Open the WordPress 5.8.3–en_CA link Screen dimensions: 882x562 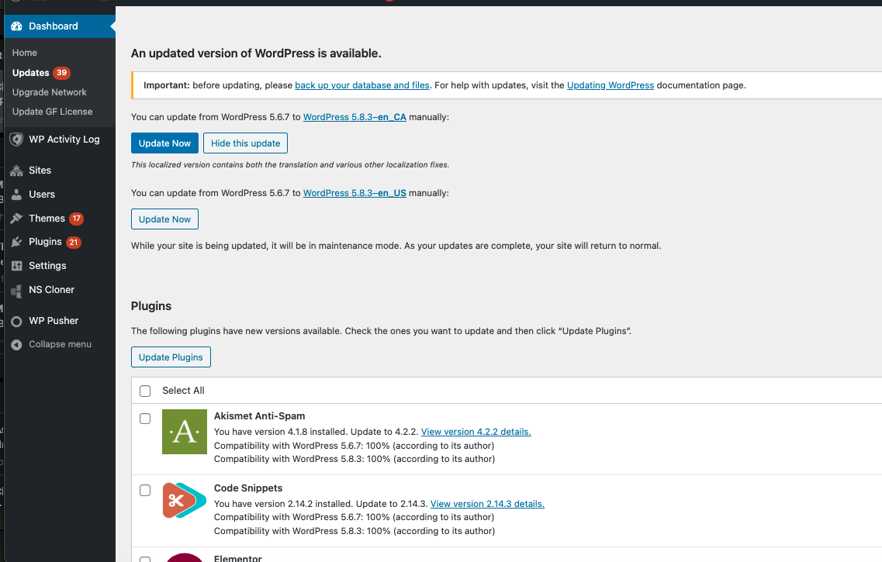355,117
